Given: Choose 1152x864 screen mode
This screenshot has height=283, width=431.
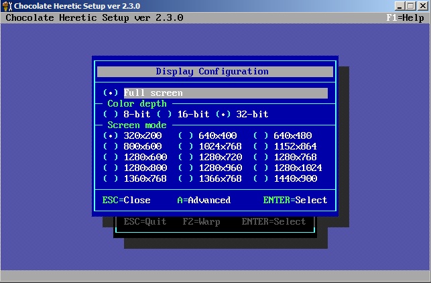Looking at the screenshot, I should [x=285, y=146].
